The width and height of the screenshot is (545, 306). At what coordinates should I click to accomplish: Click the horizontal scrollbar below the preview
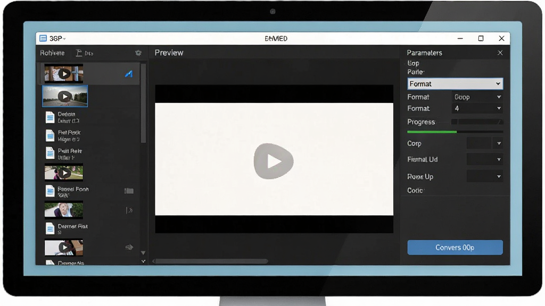[x=211, y=261]
